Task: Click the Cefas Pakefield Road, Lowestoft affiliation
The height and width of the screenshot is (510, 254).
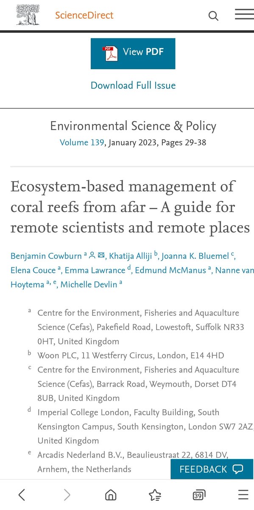Action: pyautogui.click(x=141, y=327)
